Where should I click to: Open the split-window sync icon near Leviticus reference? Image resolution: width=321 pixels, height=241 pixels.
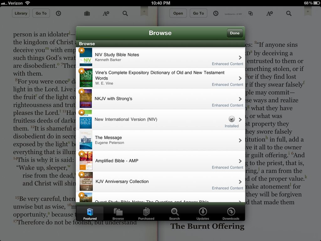tap(250, 13)
